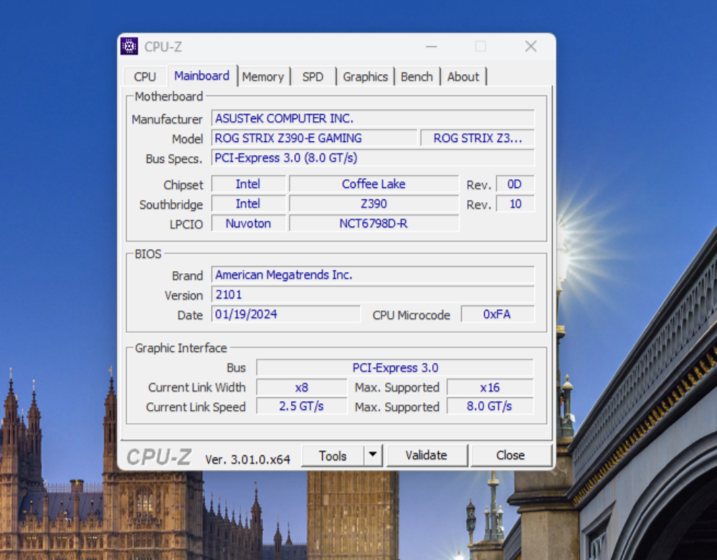This screenshot has height=560, width=717.
Task: Click the CPU-Z app icon in title bar
Action: pos(129,46)
